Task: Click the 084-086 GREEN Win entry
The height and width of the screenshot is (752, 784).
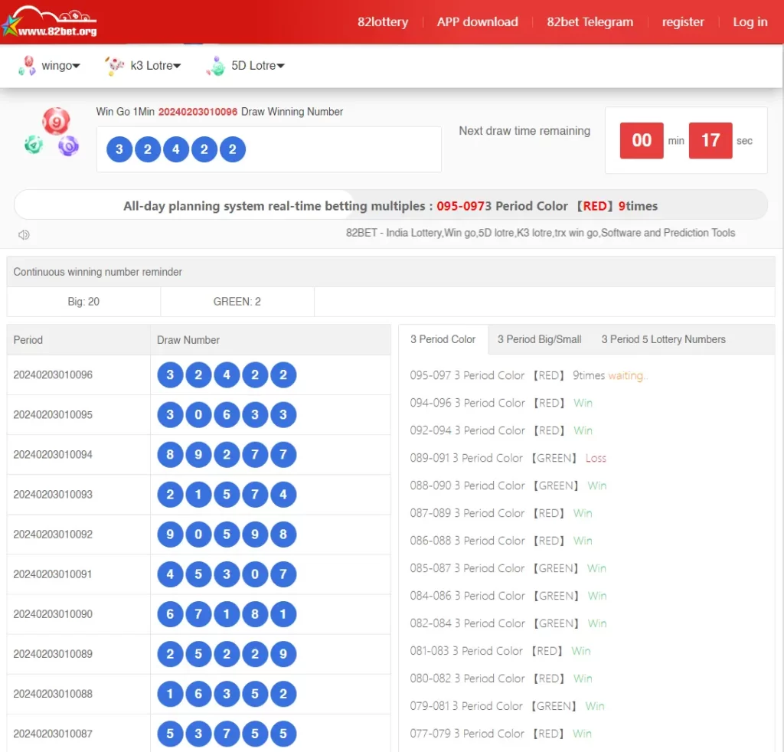Action: pos(508,596)
